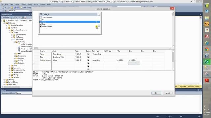The image size is (211, 118).
Task: Click the Save All icon in the main toolbar
Action: 17,7
